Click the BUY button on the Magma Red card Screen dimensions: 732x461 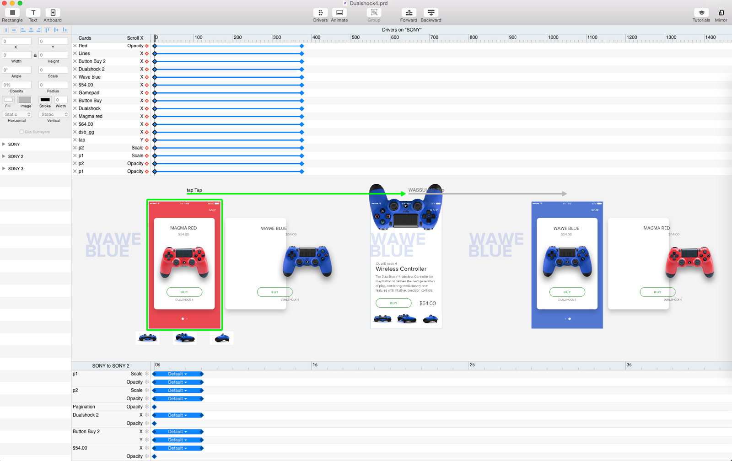pyautogui.click(x=184, y=292)
